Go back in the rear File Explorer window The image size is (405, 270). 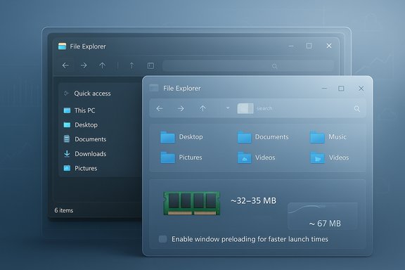(x=65, y=65)
